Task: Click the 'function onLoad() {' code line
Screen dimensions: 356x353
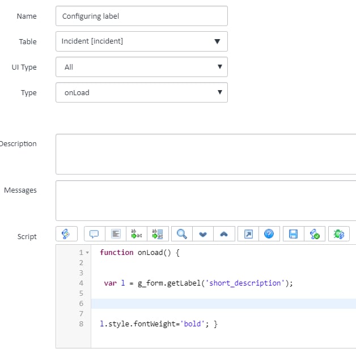Action: (x=139, y=253)
